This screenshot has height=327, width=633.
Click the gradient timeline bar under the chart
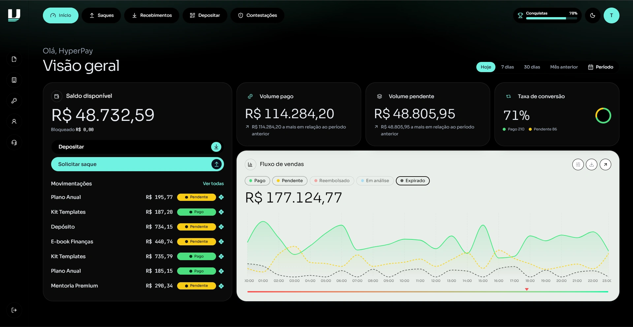[428, 292]
